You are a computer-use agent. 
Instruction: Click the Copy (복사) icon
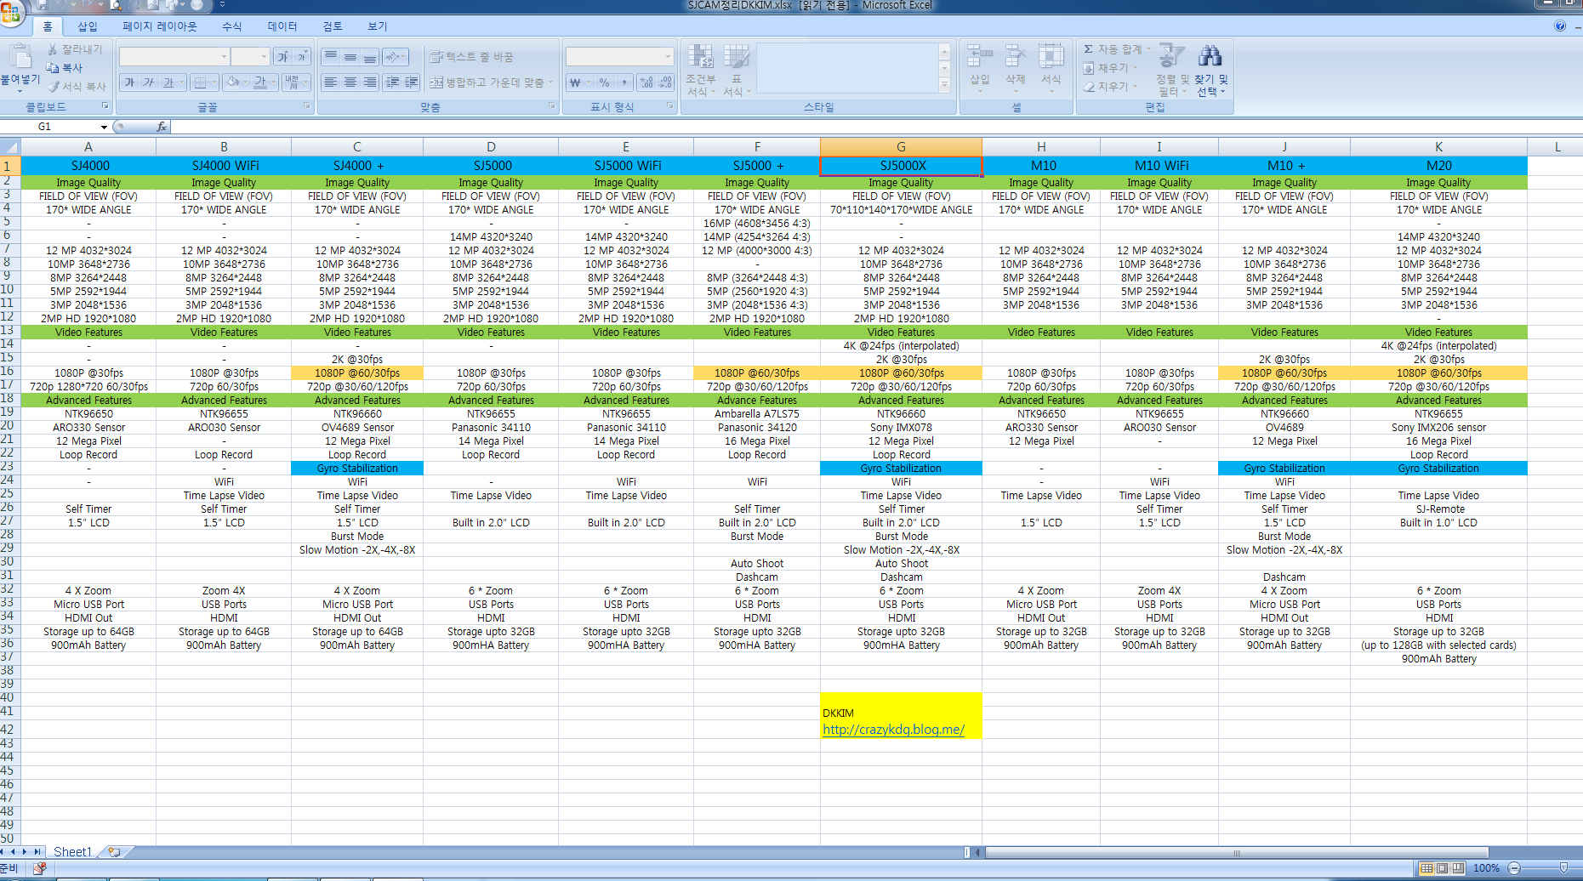click(54, 68)
